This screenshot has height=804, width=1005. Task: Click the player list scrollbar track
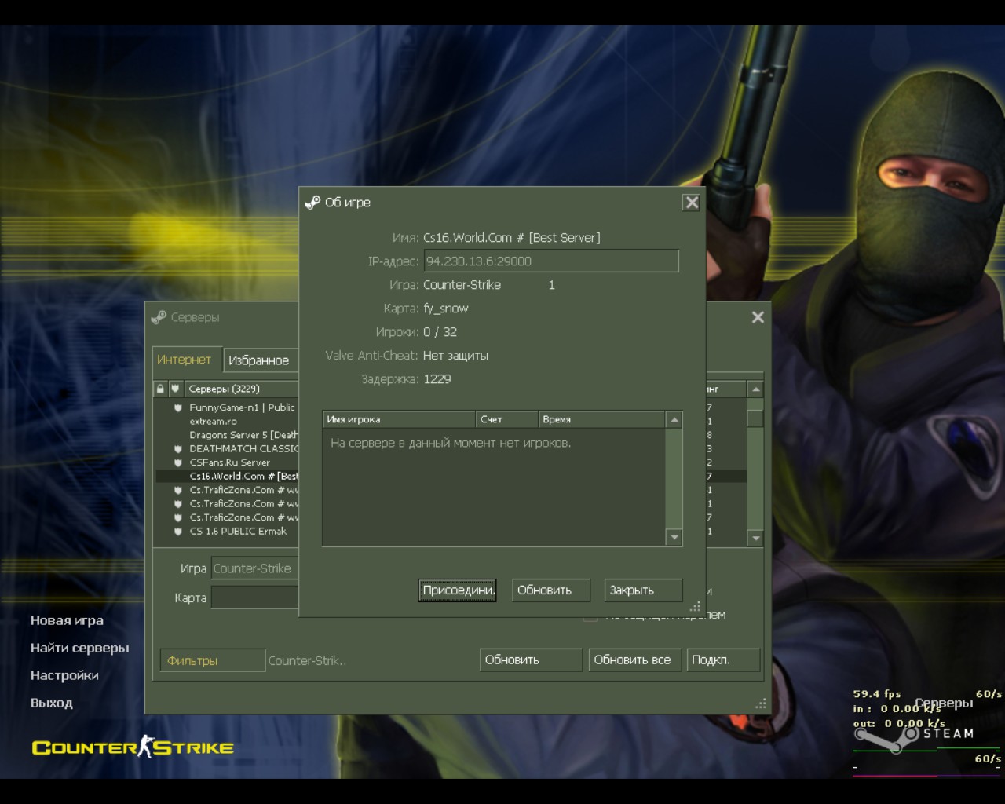click(674, 479)
